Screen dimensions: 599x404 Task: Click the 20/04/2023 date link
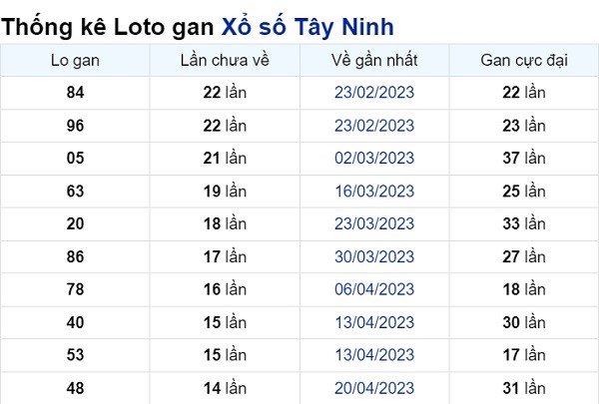(374, 388)
